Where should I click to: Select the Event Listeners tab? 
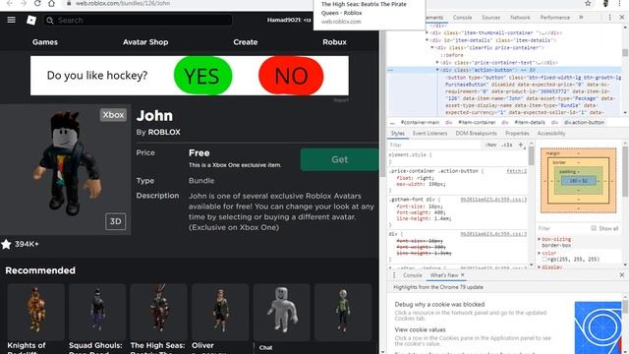click(429, 134)
